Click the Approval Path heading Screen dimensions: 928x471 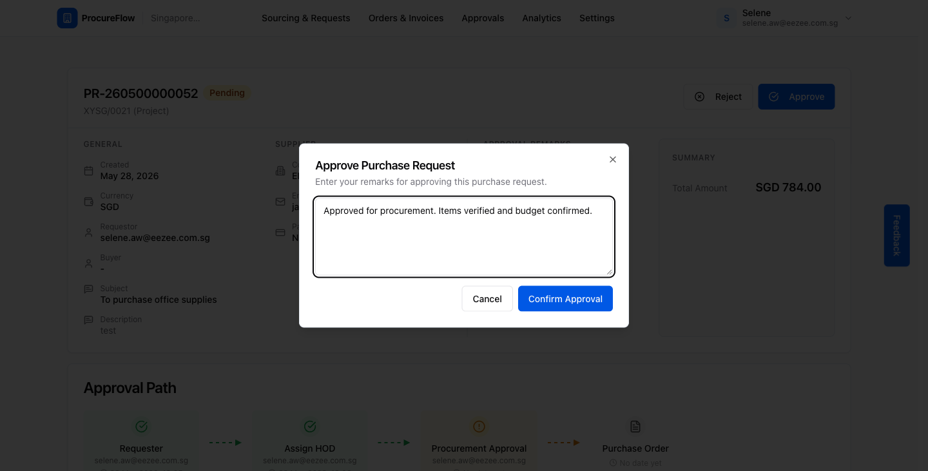[x=130, y=388]
